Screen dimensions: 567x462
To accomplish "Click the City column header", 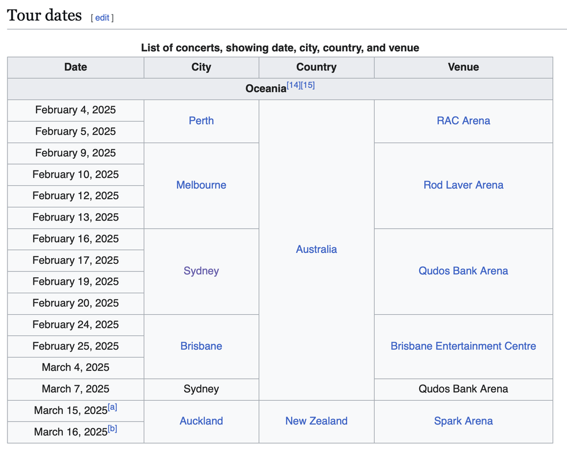I will [201, 68].
